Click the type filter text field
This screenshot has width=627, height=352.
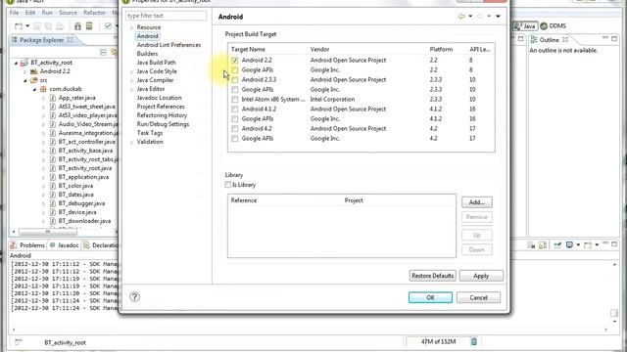(166, 16)
